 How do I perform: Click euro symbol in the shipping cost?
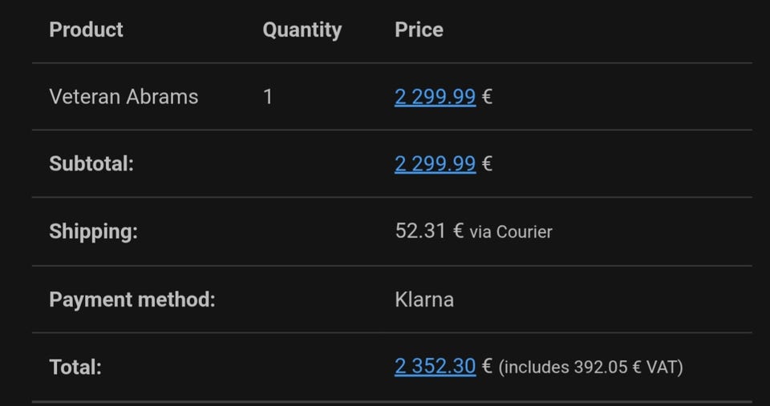(458, 231)
